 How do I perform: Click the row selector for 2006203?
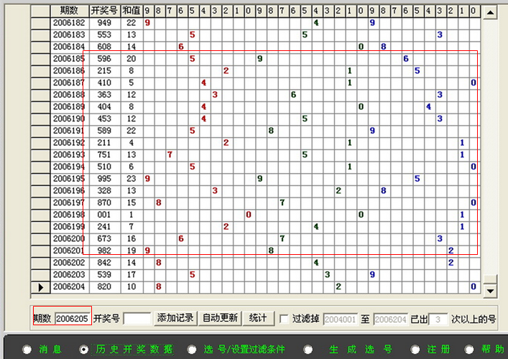point(40,275)
